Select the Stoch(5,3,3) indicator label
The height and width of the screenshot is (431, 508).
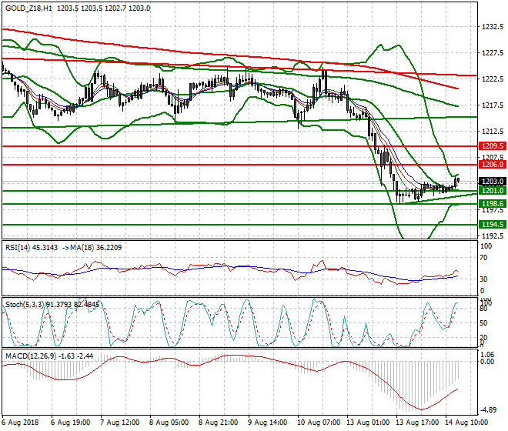click(25, 304)
